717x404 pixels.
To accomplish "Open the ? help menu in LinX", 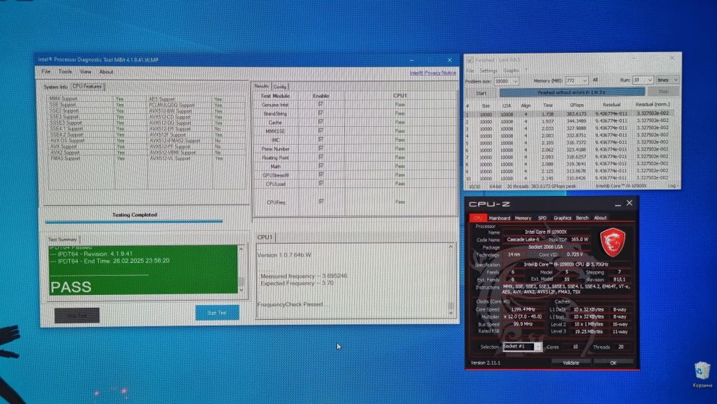I will [526, 70].
